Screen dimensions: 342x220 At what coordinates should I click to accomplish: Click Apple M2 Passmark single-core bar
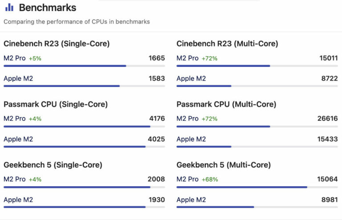(74, 147)
